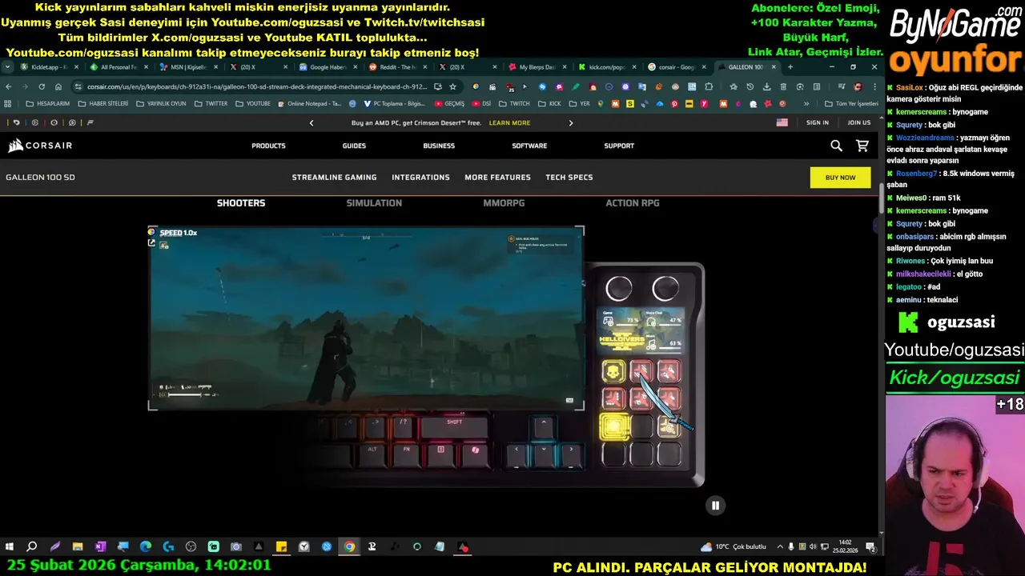
Task: Click taskbar clock showing 14:02
Action: pyautogui.click(x=845, y=546)
